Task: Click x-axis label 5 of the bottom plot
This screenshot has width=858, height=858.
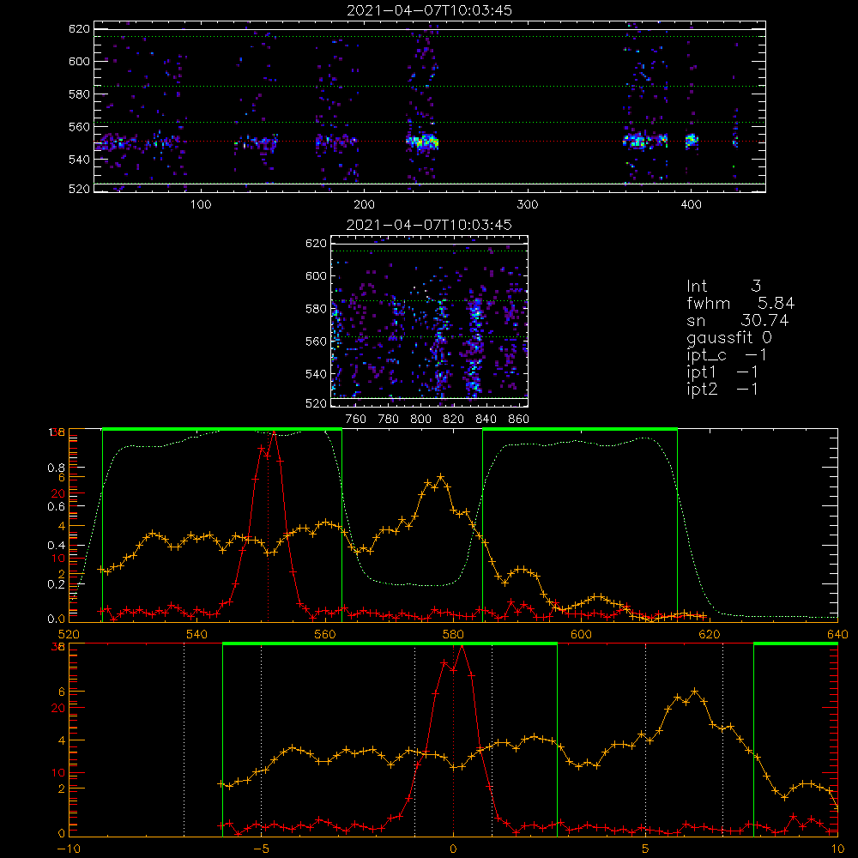Action: tap(646, 849)
